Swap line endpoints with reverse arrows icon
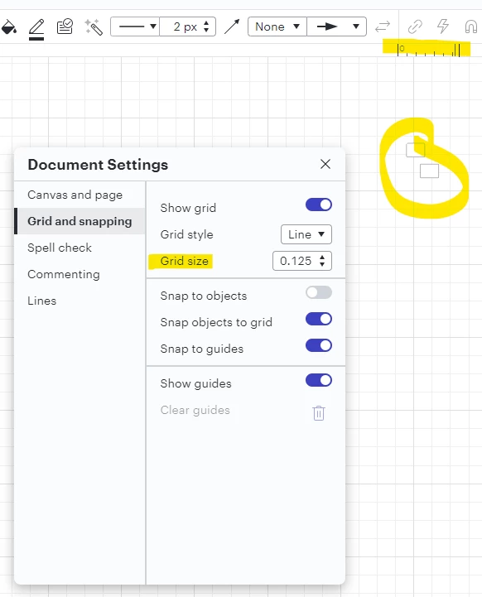Image resolution: width=482 pixels, height=597 pixels. point(383,26)
